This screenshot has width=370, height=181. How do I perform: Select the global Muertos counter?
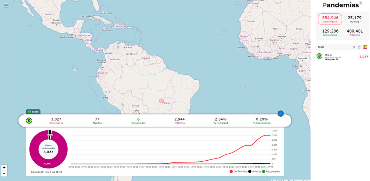pos(355,19)
